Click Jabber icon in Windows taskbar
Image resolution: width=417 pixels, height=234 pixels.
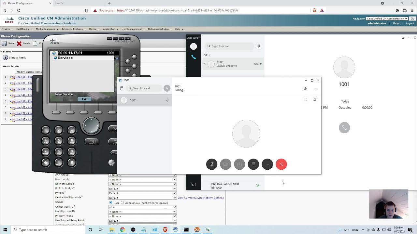[x=176, y=230]
